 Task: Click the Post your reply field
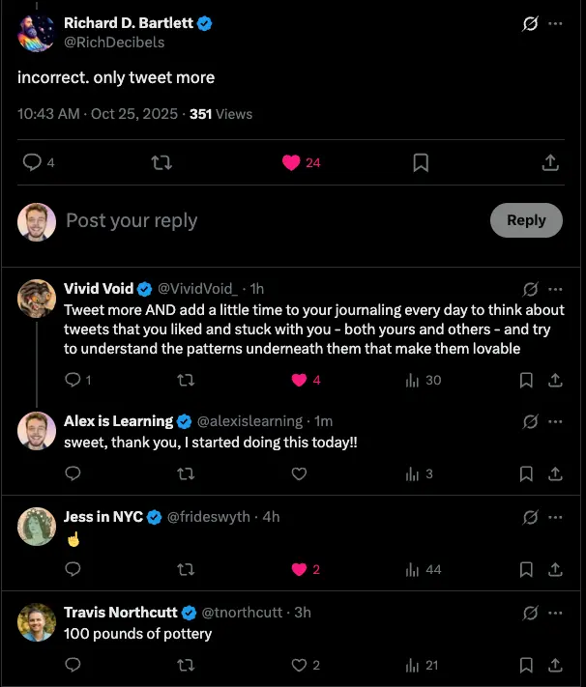271,220
